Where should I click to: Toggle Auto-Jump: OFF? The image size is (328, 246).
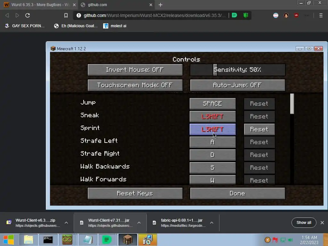[x=237, y=85]
